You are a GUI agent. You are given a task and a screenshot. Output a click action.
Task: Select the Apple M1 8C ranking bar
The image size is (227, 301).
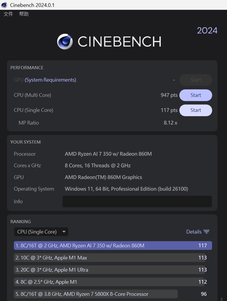109,282
